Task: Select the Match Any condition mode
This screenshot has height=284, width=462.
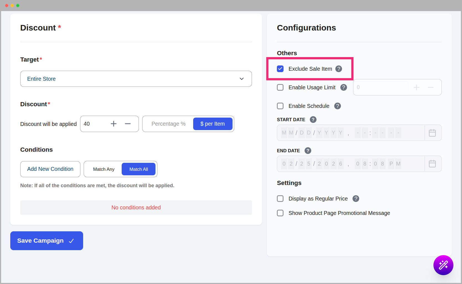Action: click(x=104, y=169)
